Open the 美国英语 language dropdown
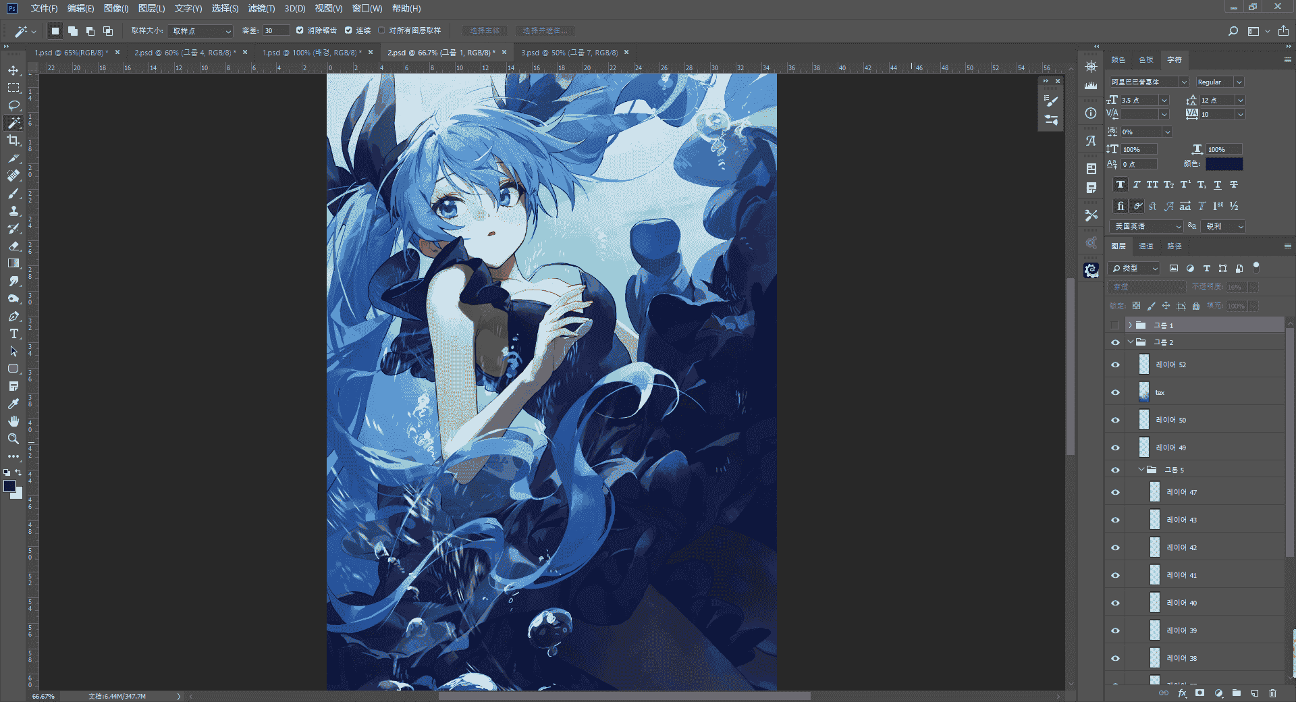 [x=1147, y=226]
